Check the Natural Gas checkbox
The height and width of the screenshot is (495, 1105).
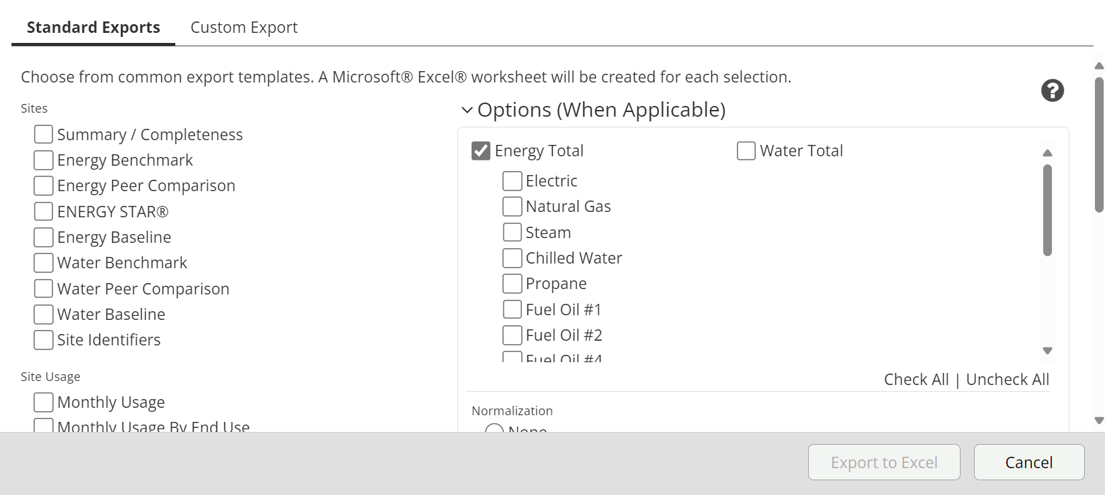click(513, 207)
